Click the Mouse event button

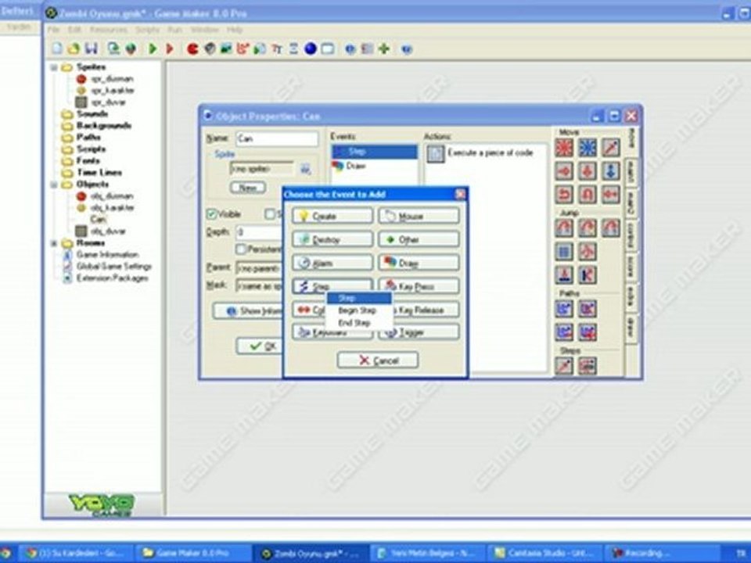point(419,216)
